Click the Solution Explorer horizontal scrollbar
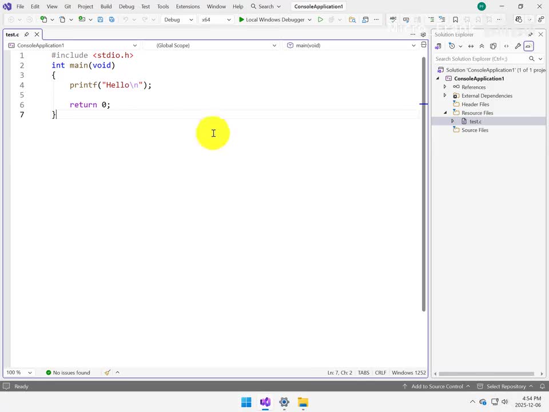Viewport: 549px width, 412px height. tap(486, 374)
